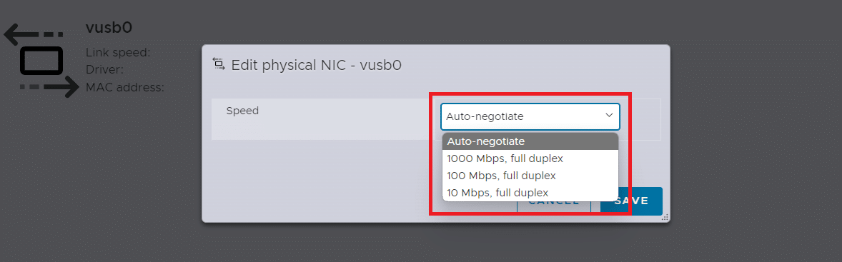Select the highlighted Auto-negotiate list option
Screen dimensions: 842x262
pos(530,141)
